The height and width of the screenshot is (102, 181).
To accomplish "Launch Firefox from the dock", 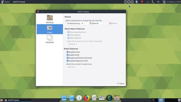I will [87, 98].
